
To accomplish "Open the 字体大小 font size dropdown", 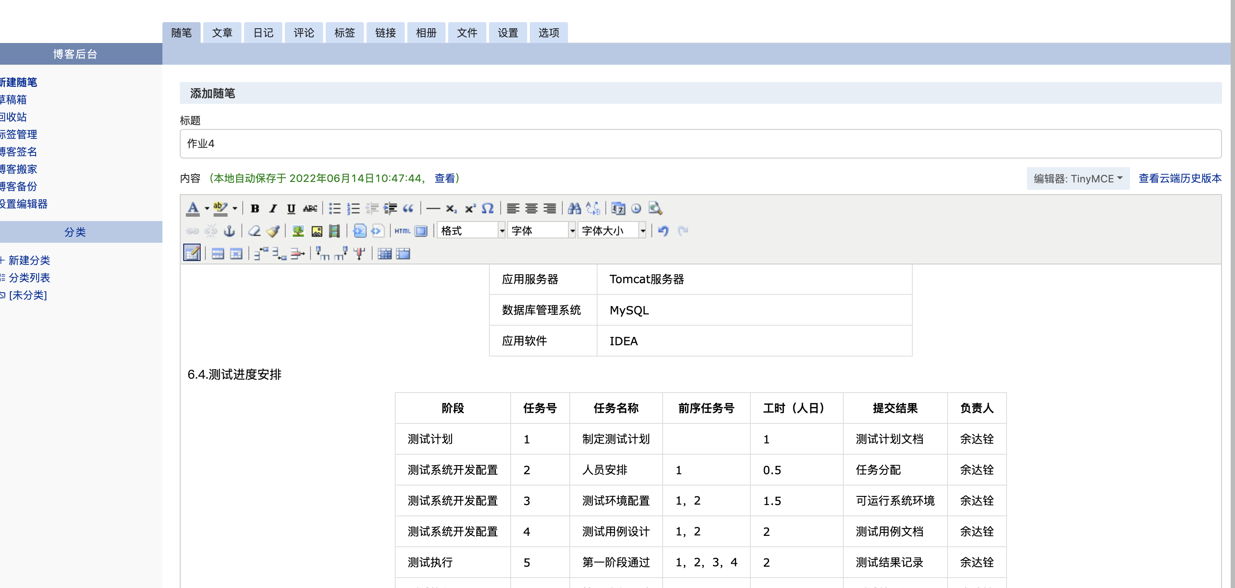I will [612, 231].
